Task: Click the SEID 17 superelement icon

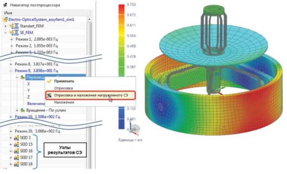Action: pos(16,157)
